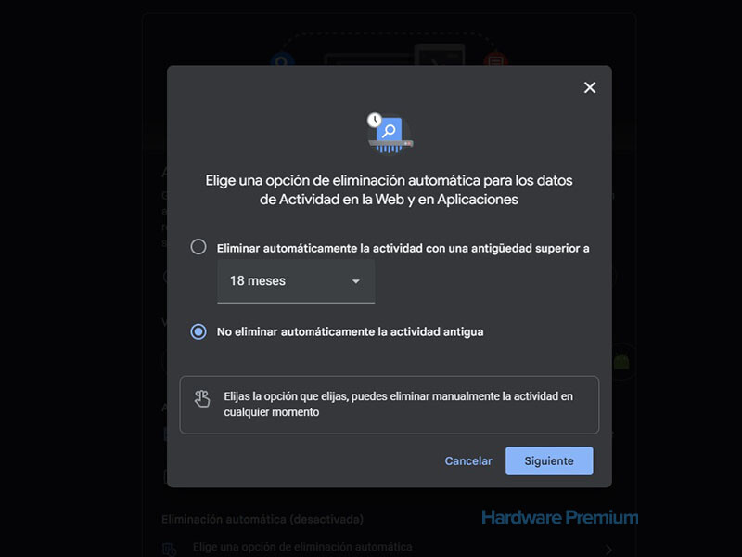The height and width of the screenshot is (557, 742).
Task: Click the dimmed red document icon behind dialog
Action: point(495,58)
